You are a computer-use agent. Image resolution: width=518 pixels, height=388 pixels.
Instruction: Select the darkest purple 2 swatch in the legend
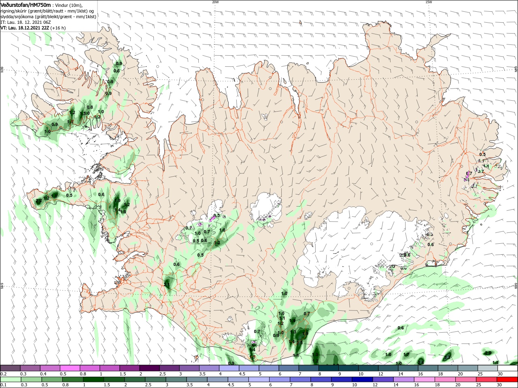point(149,368)
